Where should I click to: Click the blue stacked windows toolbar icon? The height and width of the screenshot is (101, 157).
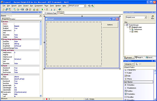(7, 9)
